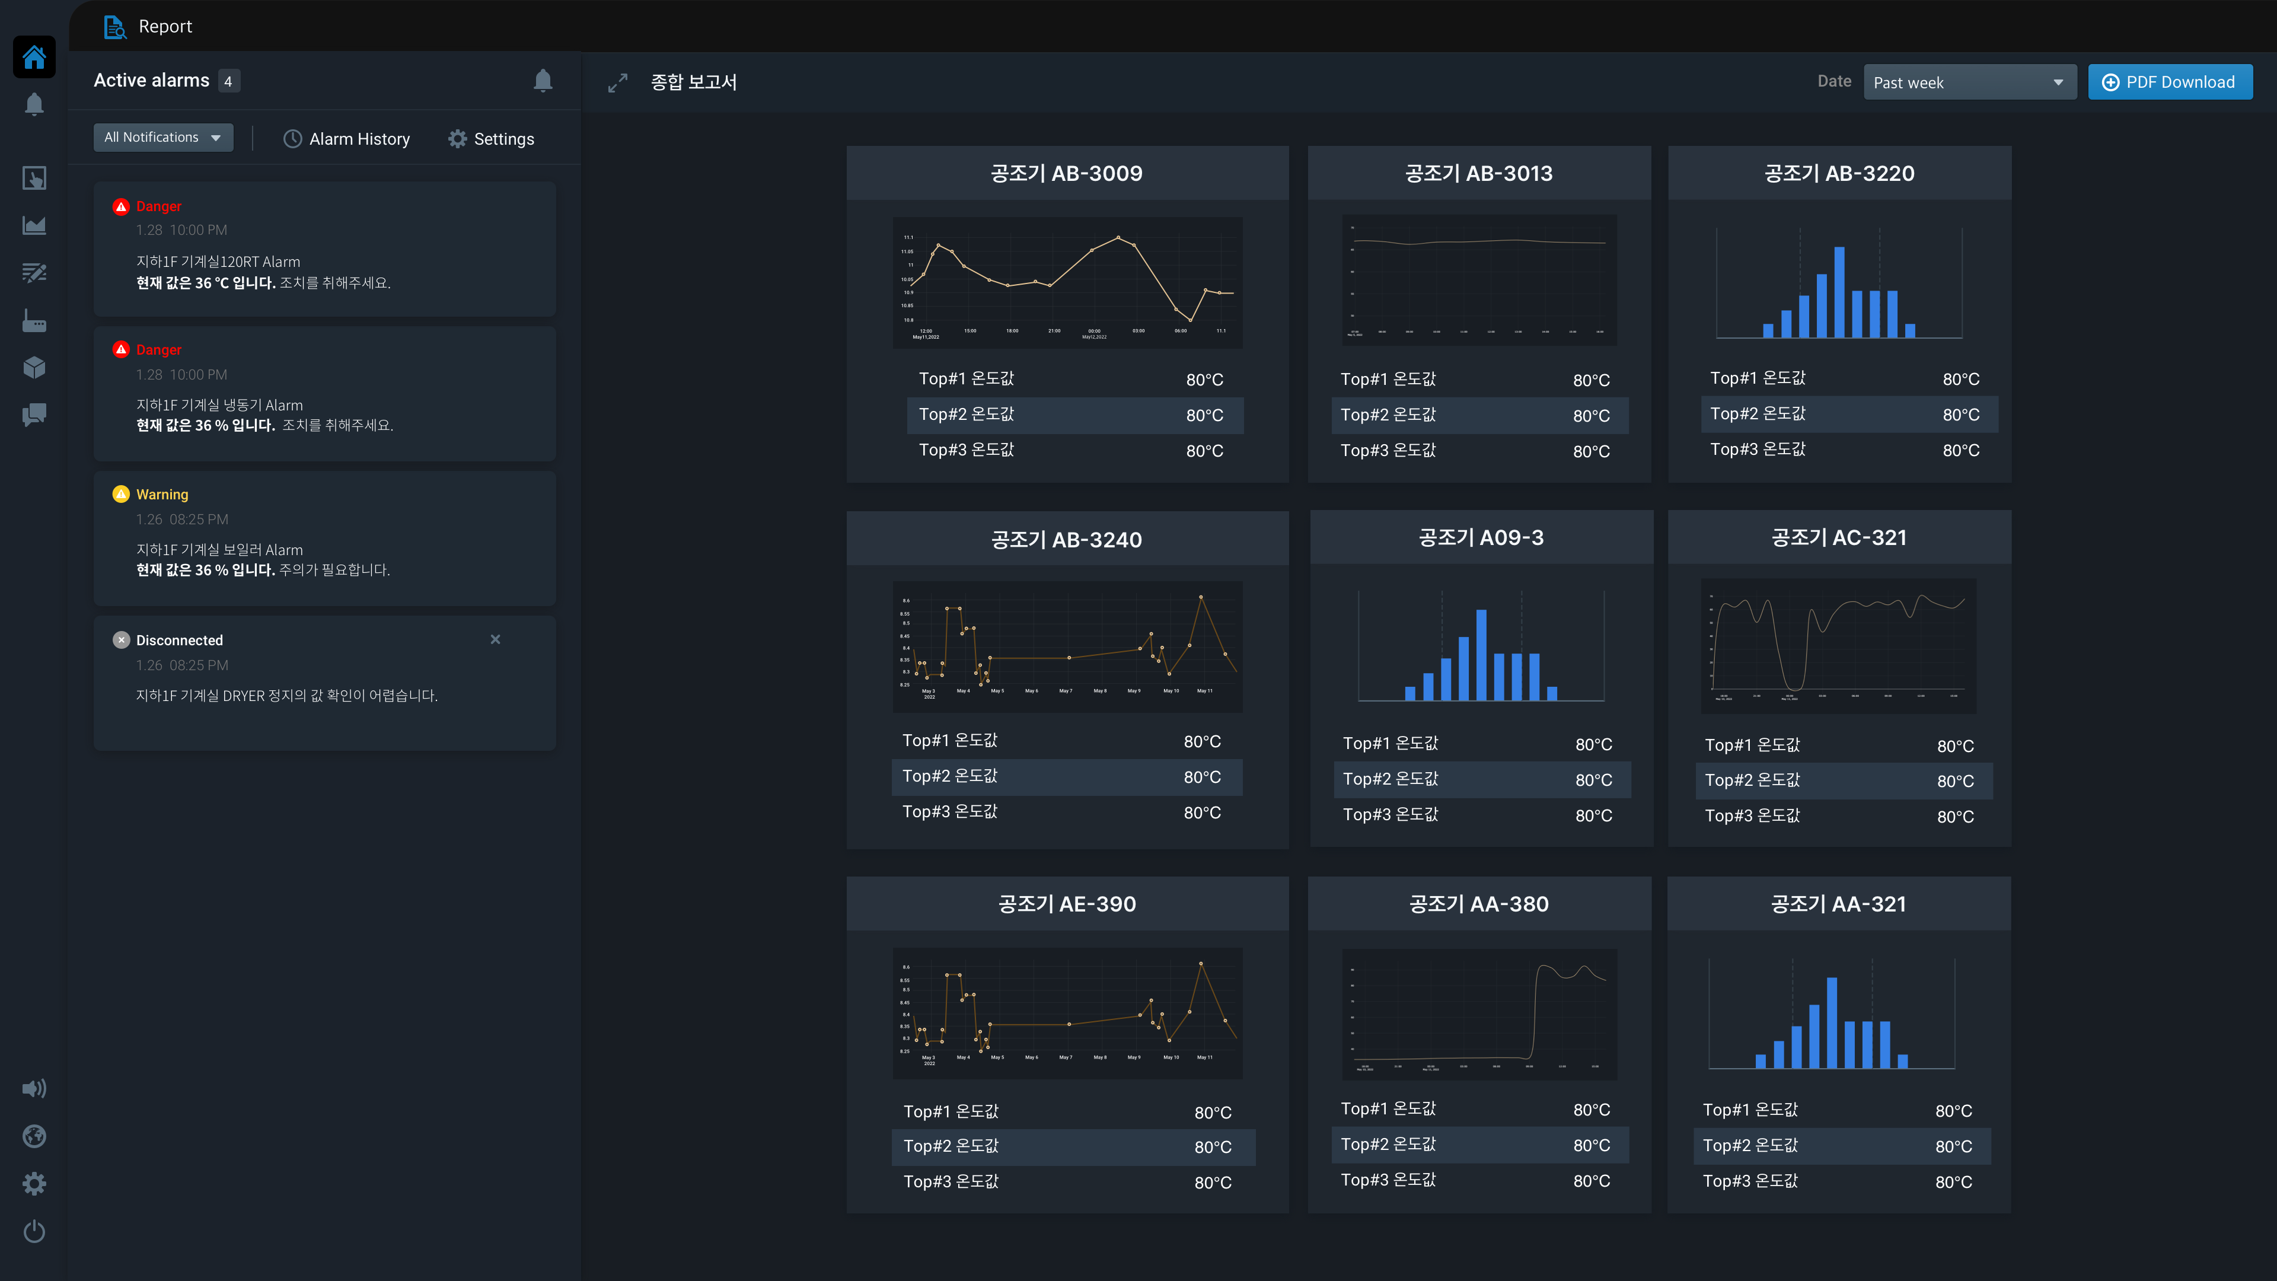Open Alarm History
Image resolution: width=2277 pixels, height=1281 pixels.
coord(346,139)
